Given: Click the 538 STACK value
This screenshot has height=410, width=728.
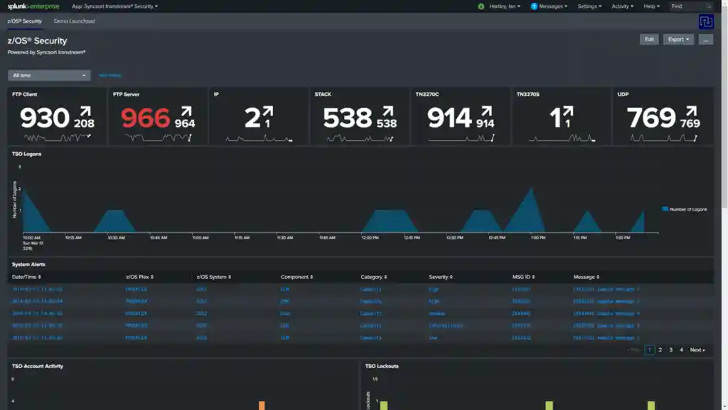Looking at the screenshot, I should pyautogui.click(x=347, y=118).
